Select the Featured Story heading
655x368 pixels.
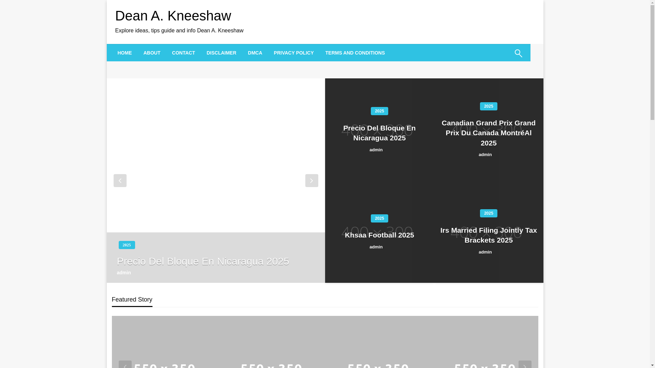coord(132,300)
